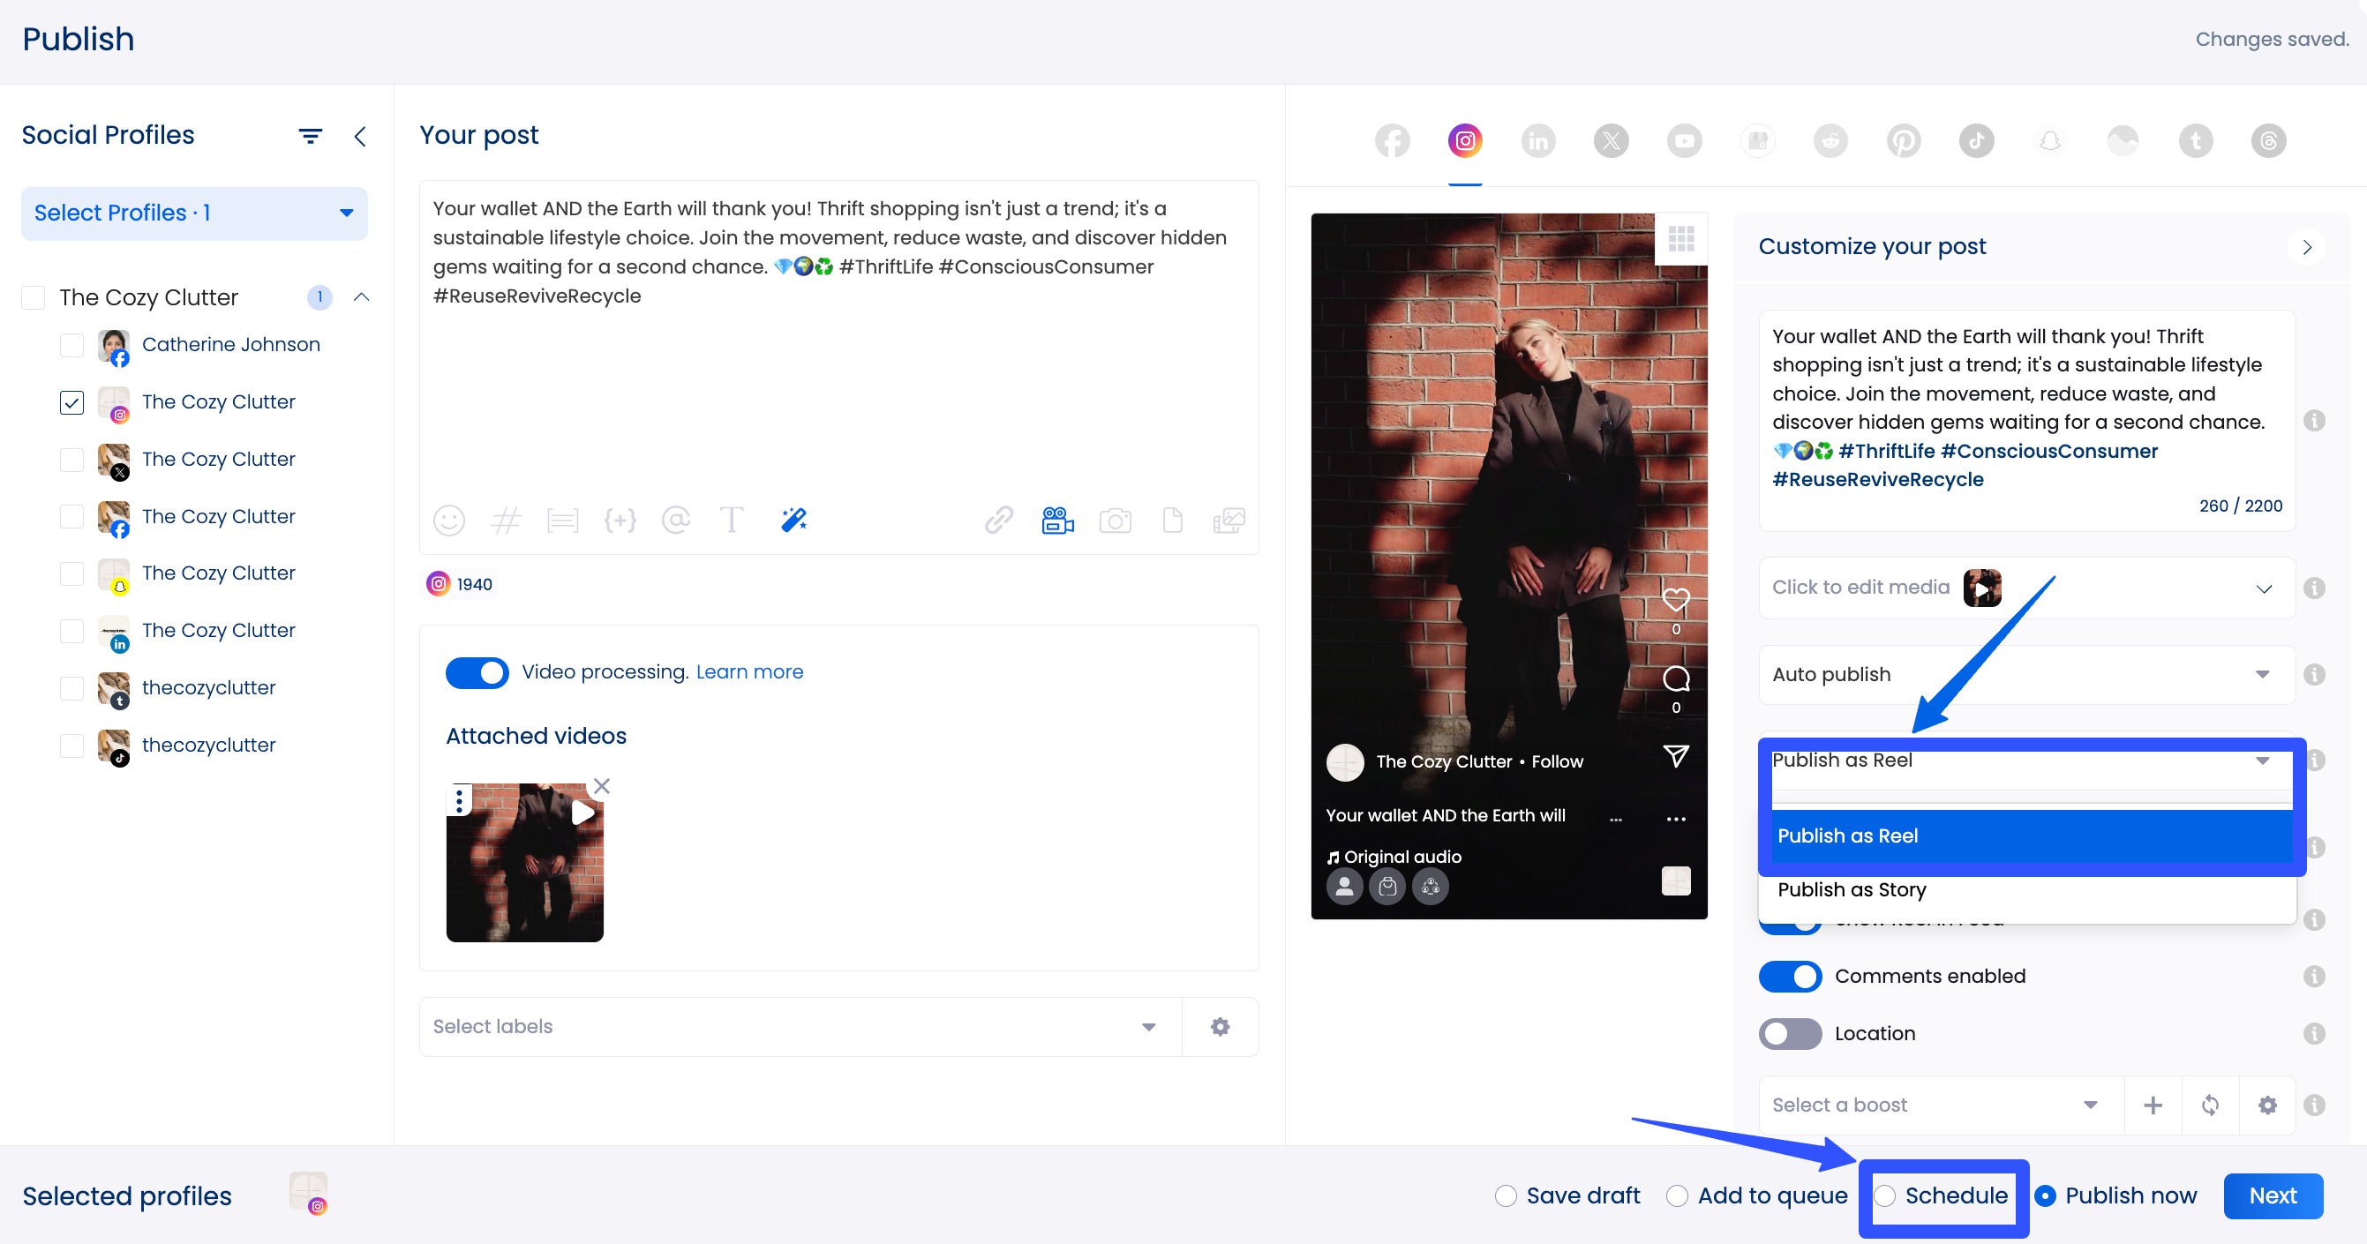Open the photo attachment icon

(x=1116, y=520)
